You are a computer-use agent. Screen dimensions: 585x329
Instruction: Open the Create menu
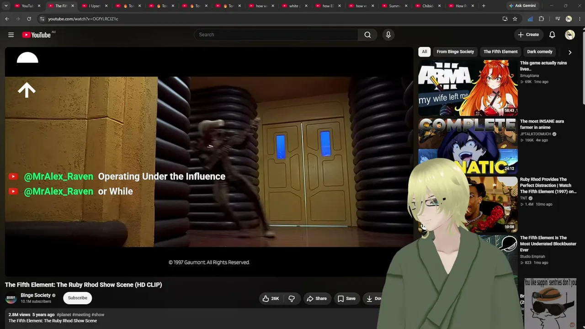pyautogui.click(x=528, y=35)
